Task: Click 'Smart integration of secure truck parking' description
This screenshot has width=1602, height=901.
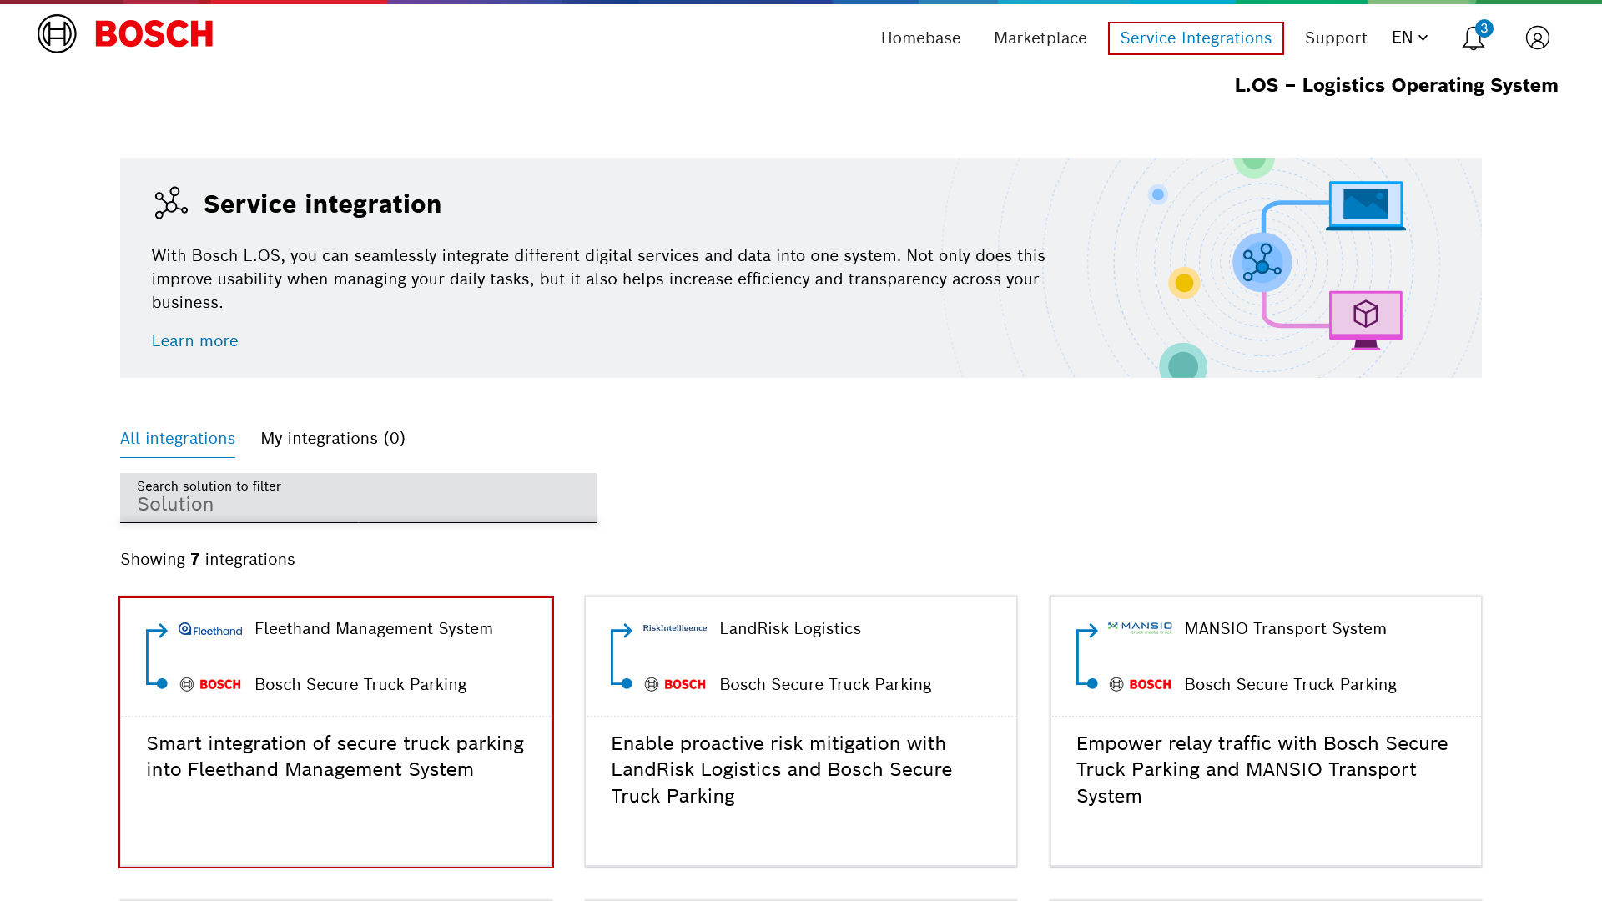Action: [x=335, y=757]
